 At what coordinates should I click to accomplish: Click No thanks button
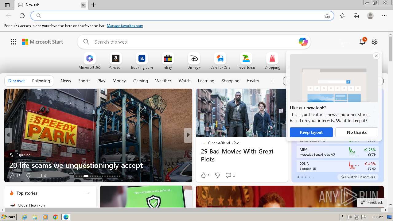357,132
